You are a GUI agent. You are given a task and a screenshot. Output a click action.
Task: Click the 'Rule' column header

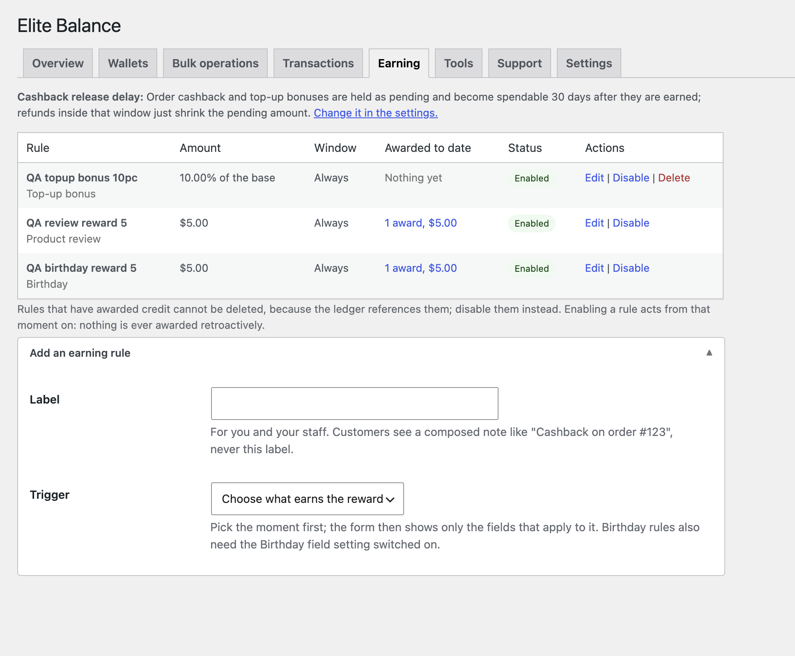38,148
